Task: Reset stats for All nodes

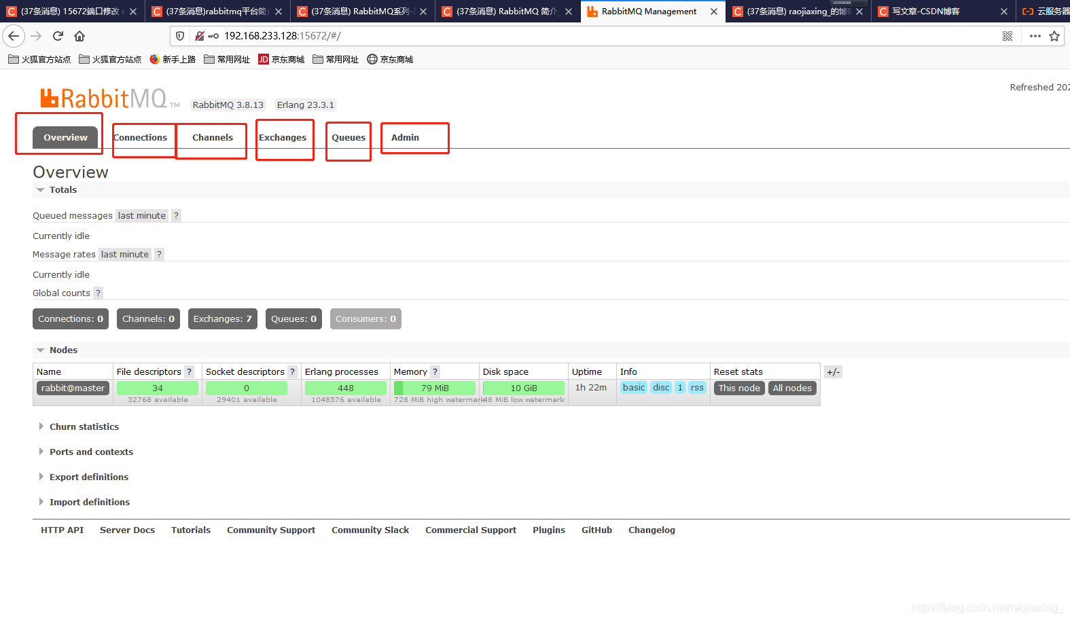Action: pyautogui.click(x=792, y=388)
